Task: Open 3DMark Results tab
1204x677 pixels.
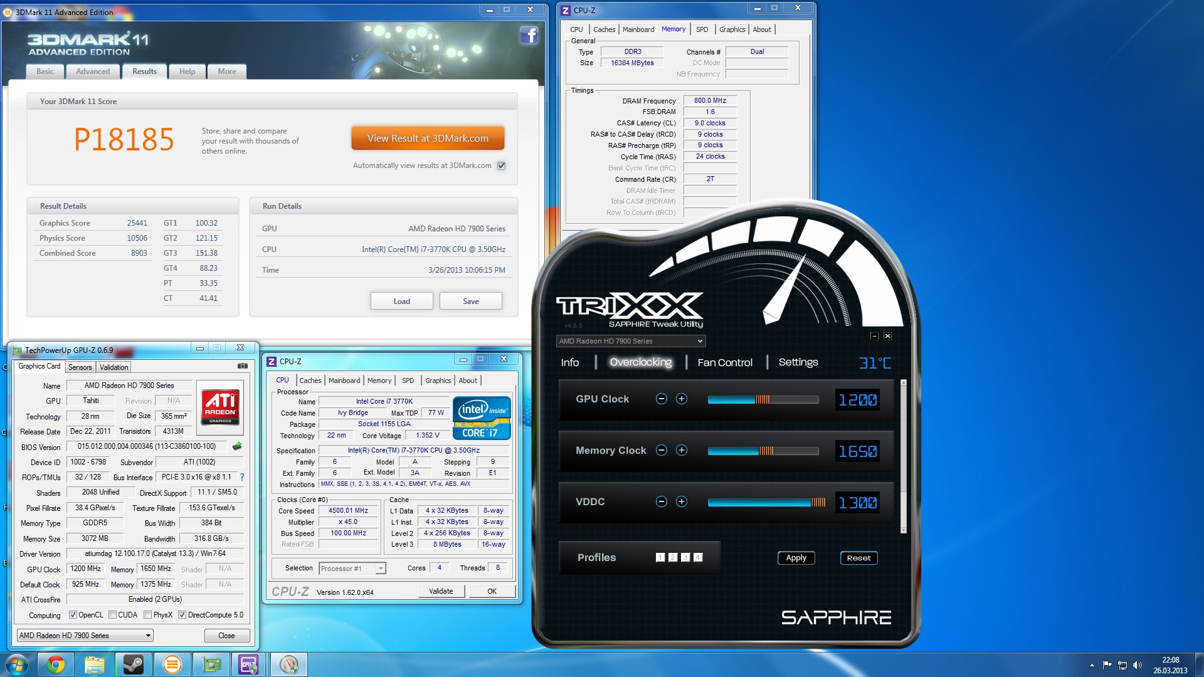Action: coord(144,71)
